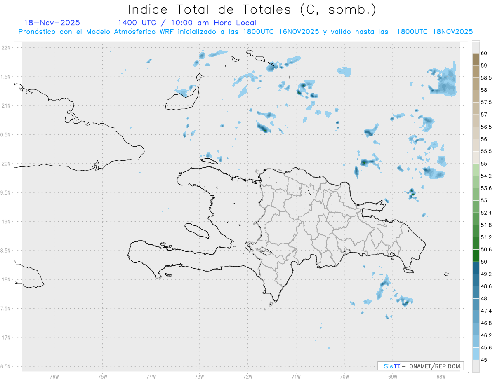Image resolution: width=495 pixels, height=382 pixels.
Task: Click the colorbar value '48.6'
Action: [x=486, y=286]
